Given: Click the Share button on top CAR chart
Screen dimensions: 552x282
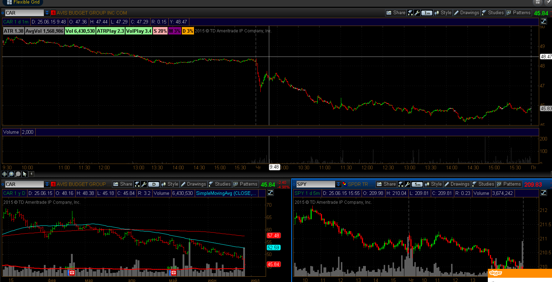Looking at the screenshot, I should click(x=396, y=13).
